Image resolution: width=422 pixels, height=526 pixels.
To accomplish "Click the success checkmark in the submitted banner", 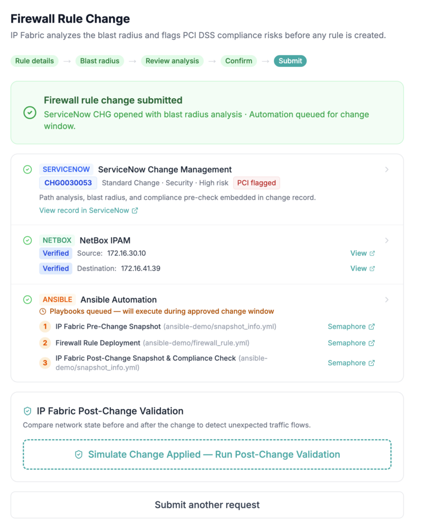I will coord(30,112).
